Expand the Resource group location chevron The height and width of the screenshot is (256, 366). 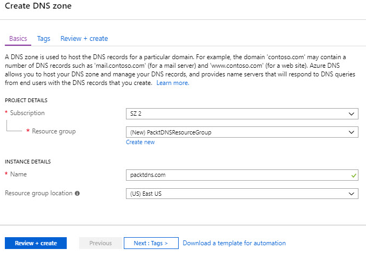351,194
